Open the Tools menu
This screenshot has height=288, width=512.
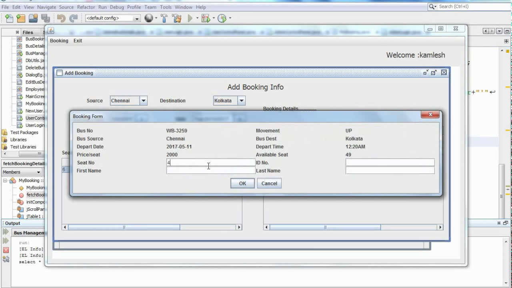(x=166, y=7)
